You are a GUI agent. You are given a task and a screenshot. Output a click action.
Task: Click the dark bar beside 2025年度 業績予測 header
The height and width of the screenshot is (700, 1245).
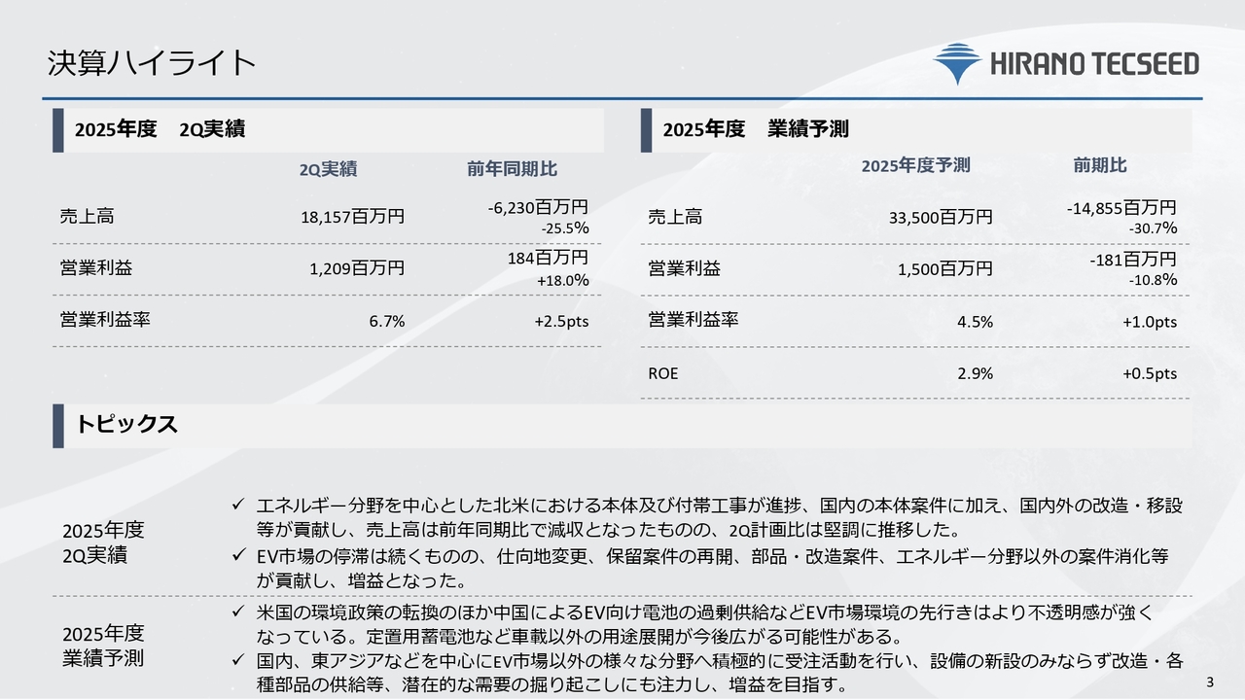pyautogui.click(x=647, y=129)
